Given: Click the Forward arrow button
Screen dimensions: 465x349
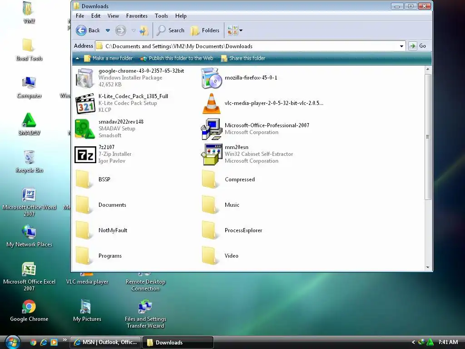Looking at the screenshot, I should 120,30.
